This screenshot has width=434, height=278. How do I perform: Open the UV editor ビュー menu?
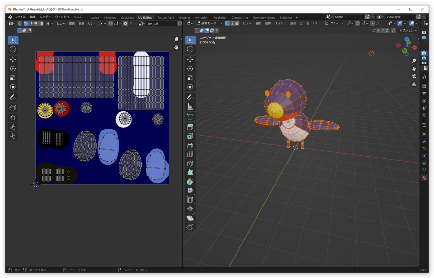(60, 23)
